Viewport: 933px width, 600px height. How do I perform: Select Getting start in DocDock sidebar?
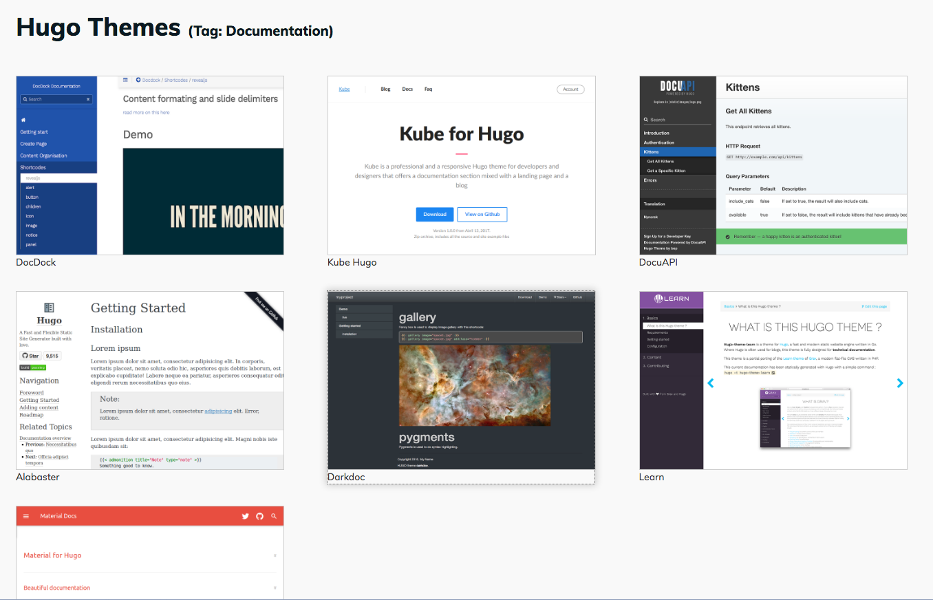click(x=34, y=132)
